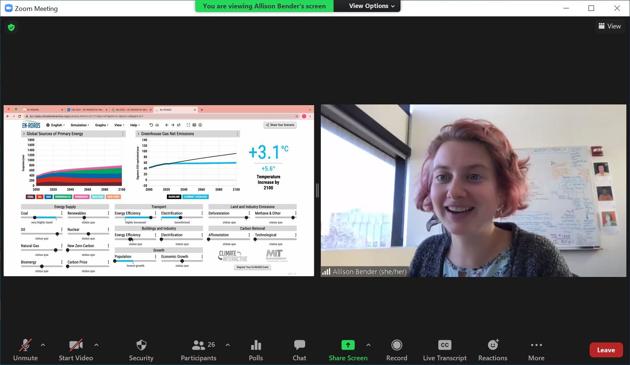The width and height of the screenshot is (630, 365).
Task: Toggle Start Video camera on
Action: [x=76, y=345]
